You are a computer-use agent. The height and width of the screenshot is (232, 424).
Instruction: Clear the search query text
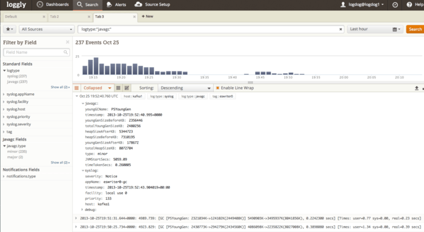pyautogui.click(x=340, y=29)
